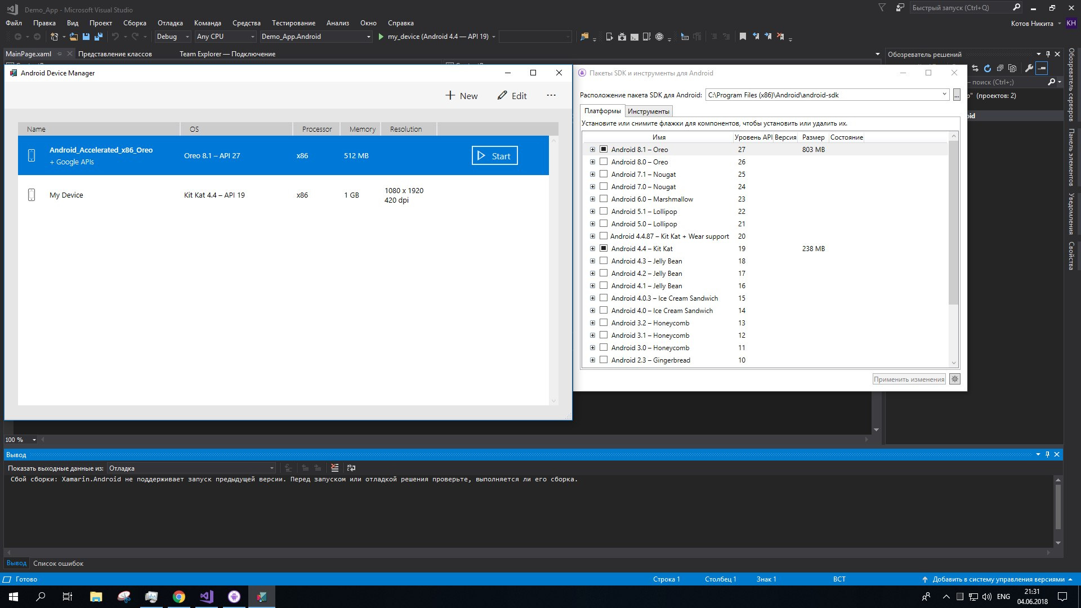Screen dimensions: 1081x608
Task: Click Применить изменения button
Action: click(909, 379)
